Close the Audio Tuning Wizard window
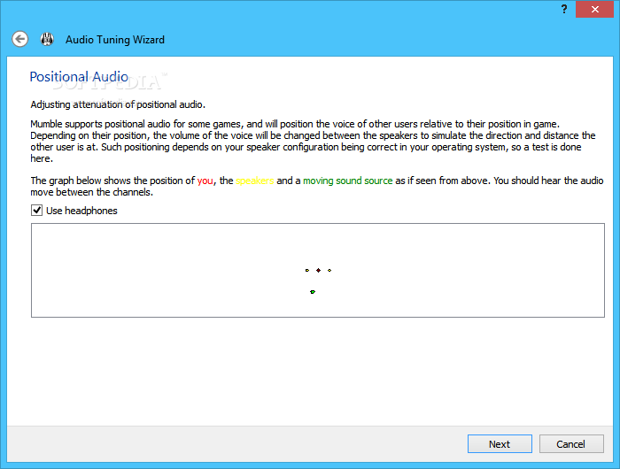This screenshot has height=469, width=620. 594,9
